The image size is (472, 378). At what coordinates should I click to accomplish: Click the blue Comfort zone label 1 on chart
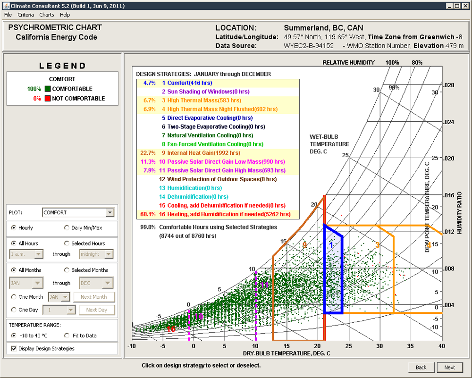pyautogui.click(x=331, y=245)
